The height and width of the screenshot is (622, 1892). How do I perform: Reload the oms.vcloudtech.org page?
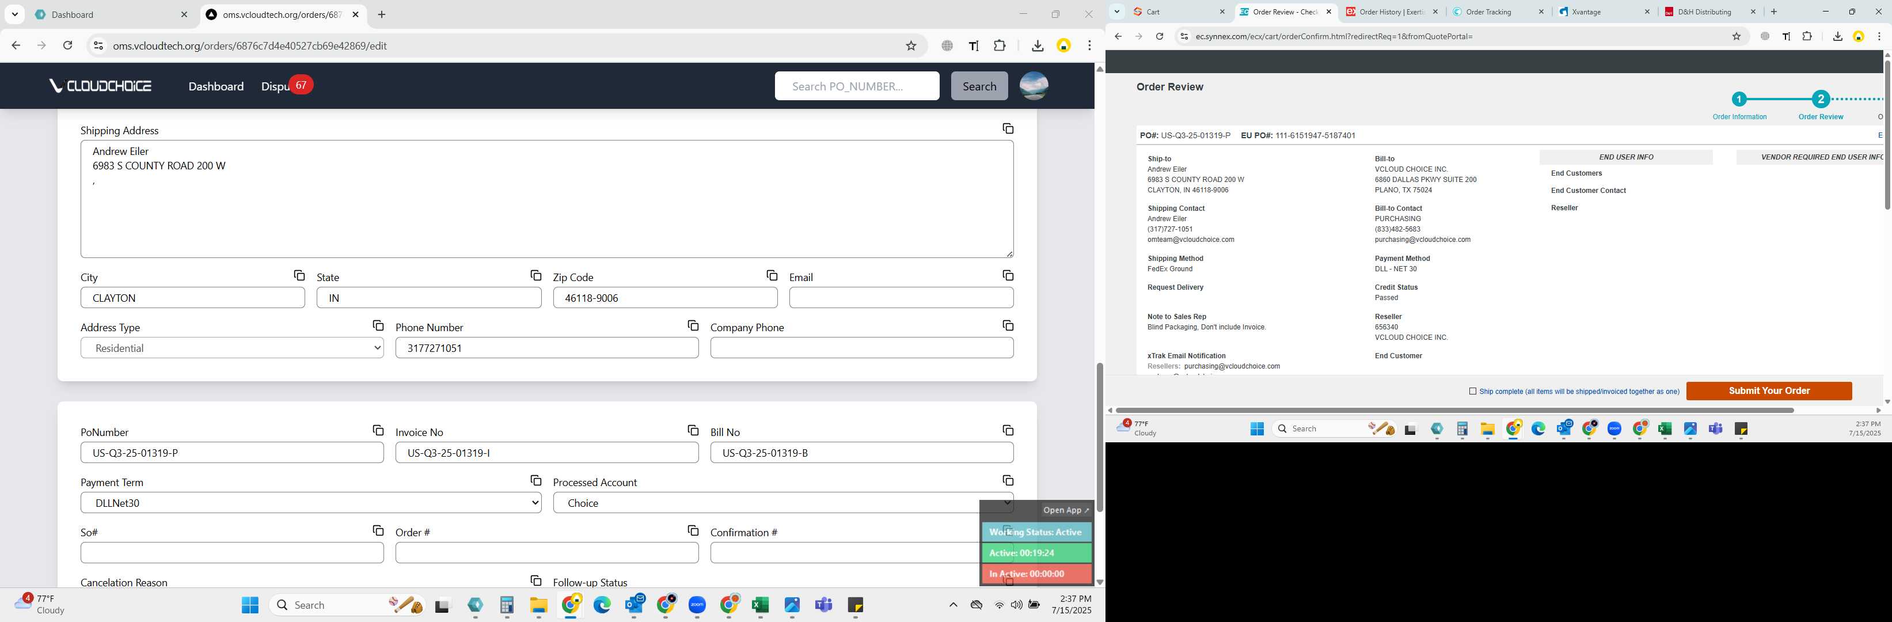pos(67,45)
